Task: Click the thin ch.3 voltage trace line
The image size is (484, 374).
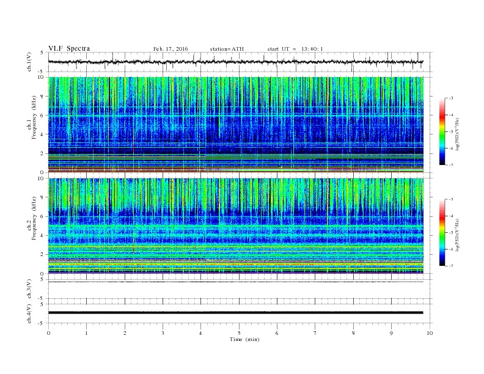Action: click(x=236, y=282)
